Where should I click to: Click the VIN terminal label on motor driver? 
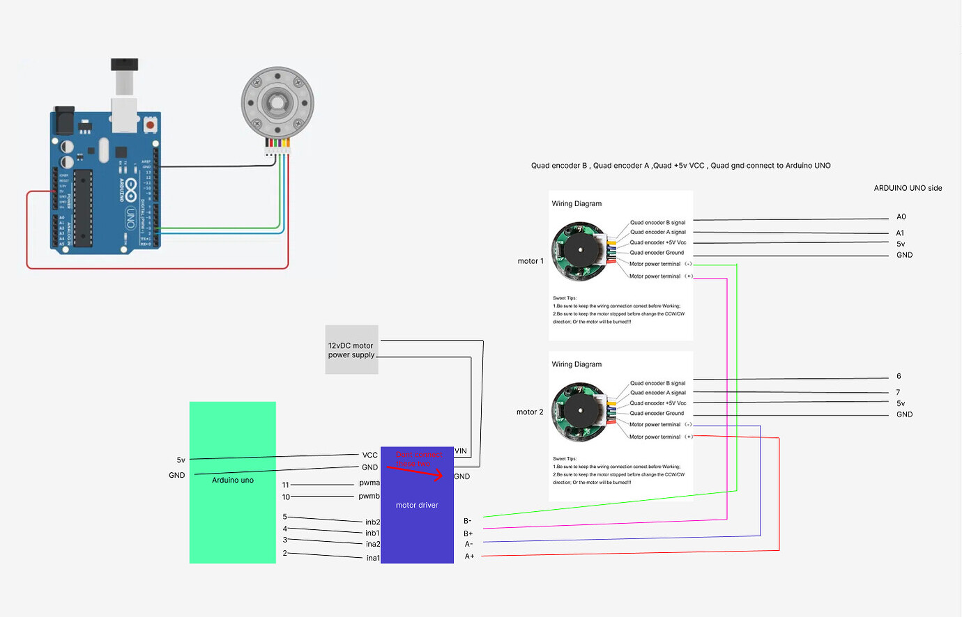click(x=459, y=451)
